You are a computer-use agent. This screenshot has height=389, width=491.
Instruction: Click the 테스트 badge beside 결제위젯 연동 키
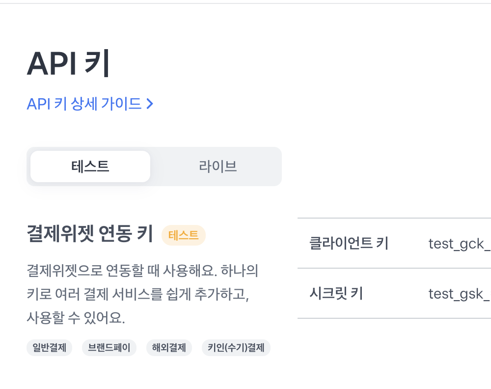tap(184, 235)
